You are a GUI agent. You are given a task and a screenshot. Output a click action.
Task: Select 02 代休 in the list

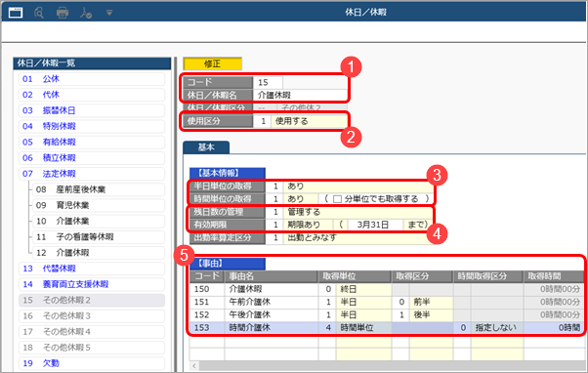pyautogui.click(x=92, y=95)
